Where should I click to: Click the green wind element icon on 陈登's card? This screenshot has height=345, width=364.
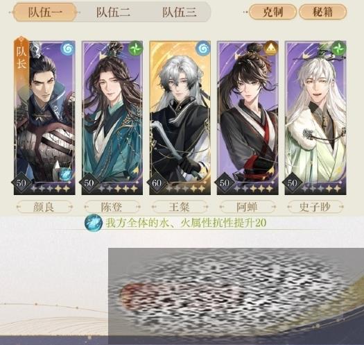pos(136,49)
